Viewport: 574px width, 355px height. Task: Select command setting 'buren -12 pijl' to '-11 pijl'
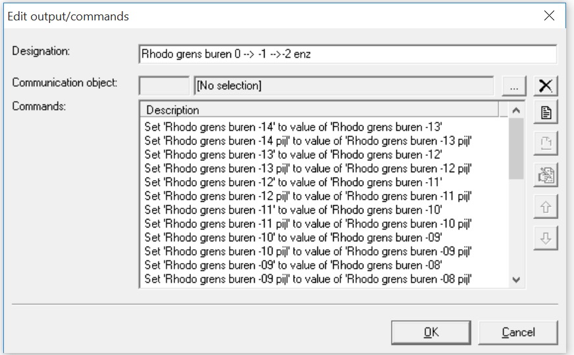(309, 196)
